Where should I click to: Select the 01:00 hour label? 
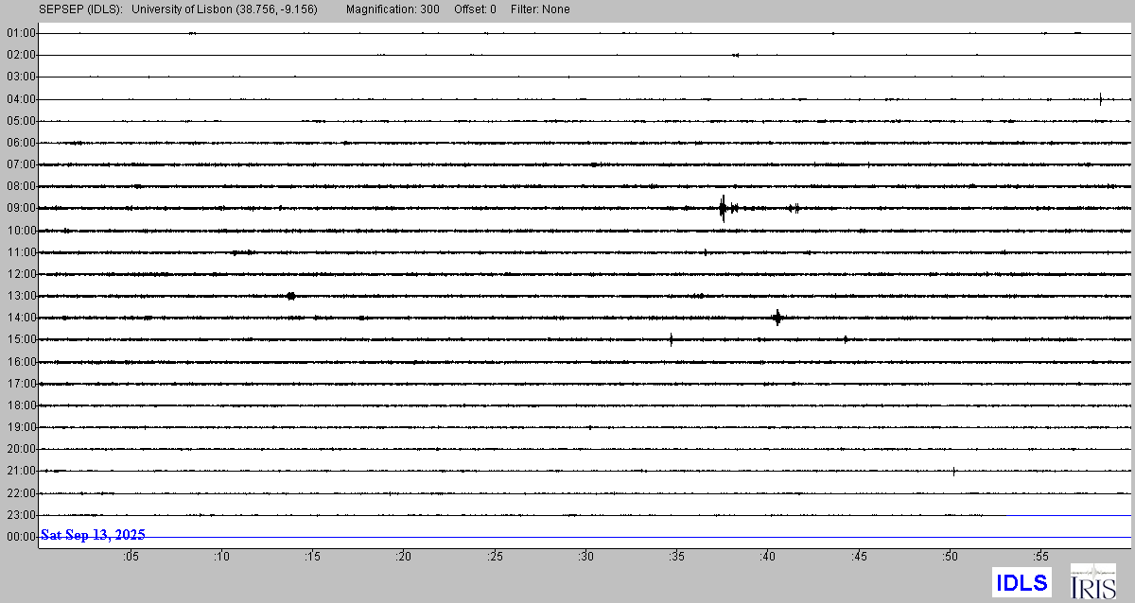(x=21, y=33)
